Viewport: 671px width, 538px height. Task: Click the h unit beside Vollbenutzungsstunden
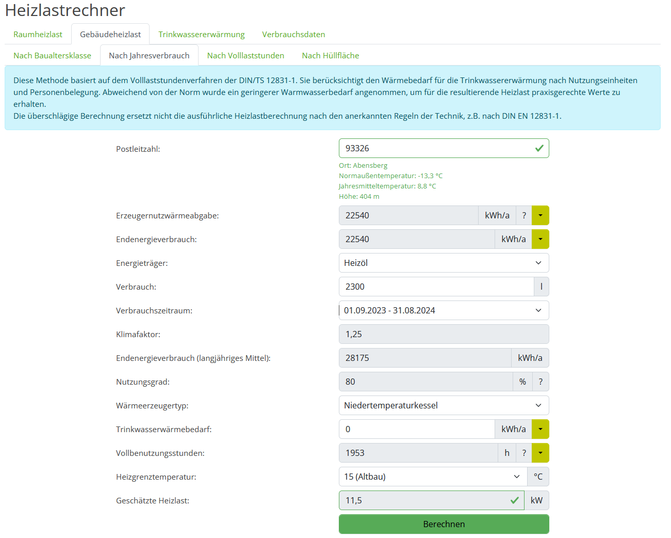[x=507, y=453]
